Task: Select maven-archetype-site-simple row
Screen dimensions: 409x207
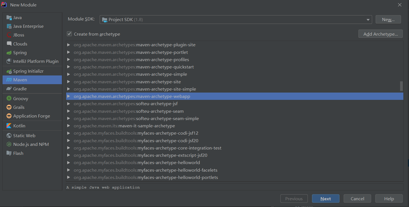Action: [x=235, y=89]
